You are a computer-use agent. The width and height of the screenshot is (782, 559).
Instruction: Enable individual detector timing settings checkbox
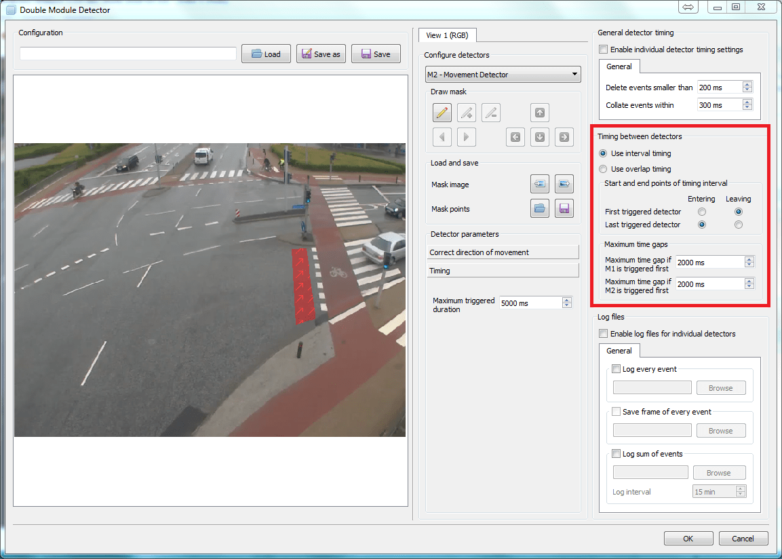pos(604,50)
